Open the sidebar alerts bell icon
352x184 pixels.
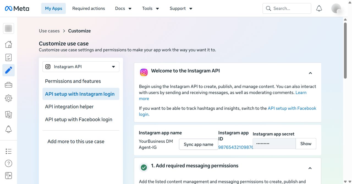click(x=9, y=129)
